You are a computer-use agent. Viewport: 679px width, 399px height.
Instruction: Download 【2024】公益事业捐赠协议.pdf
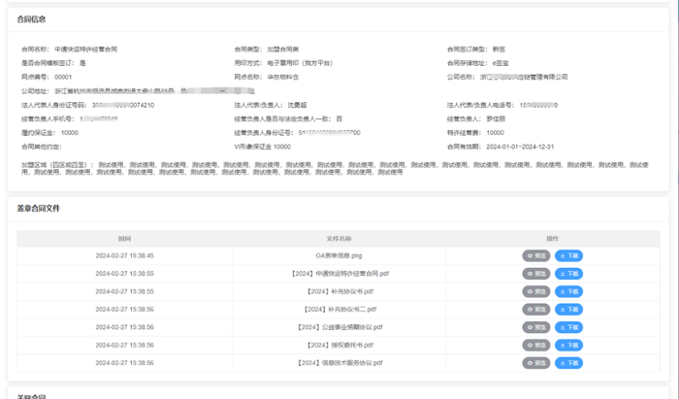click(568, 327)
